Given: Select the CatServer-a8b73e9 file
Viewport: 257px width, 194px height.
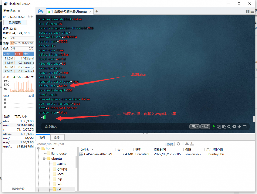Looking at the screenshot, I should point(99,154).
